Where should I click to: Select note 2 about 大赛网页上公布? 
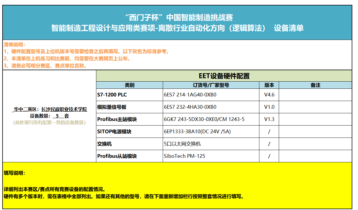67,59
